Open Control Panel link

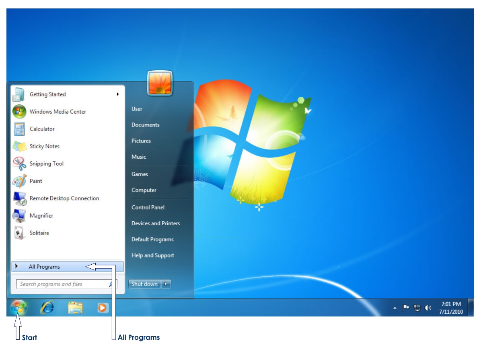click(x=148, y=208)
